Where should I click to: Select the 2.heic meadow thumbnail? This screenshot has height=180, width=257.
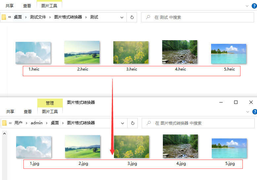point(82,52)
